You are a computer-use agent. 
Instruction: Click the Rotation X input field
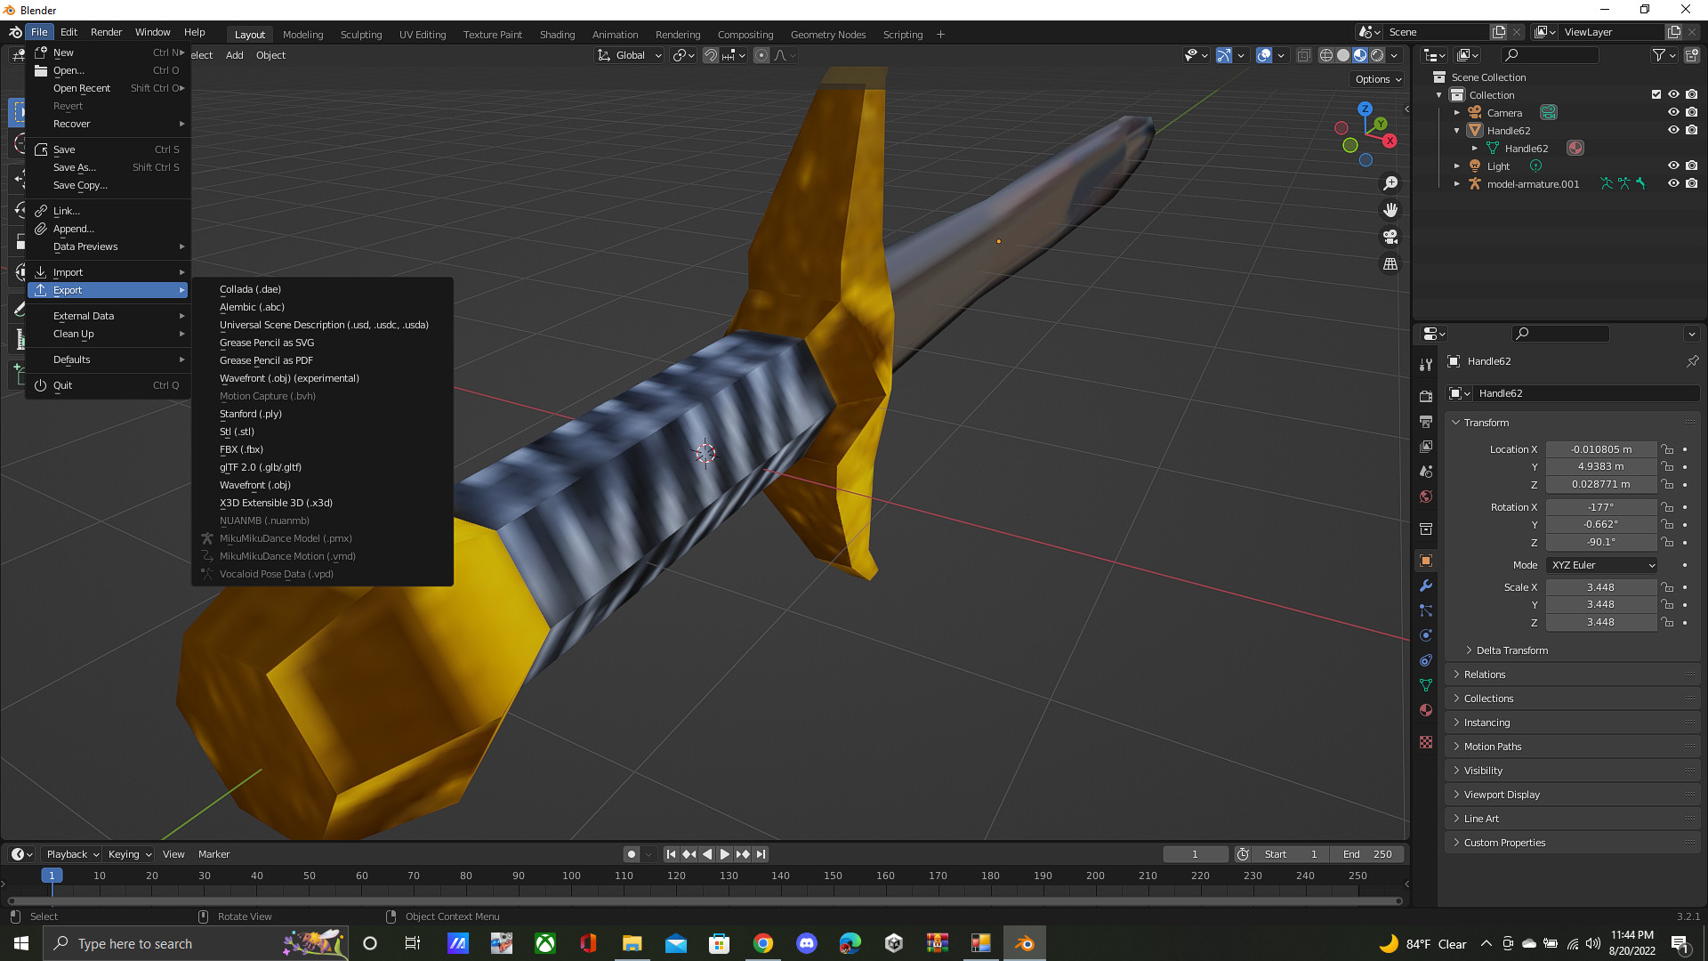[1599, 507]
